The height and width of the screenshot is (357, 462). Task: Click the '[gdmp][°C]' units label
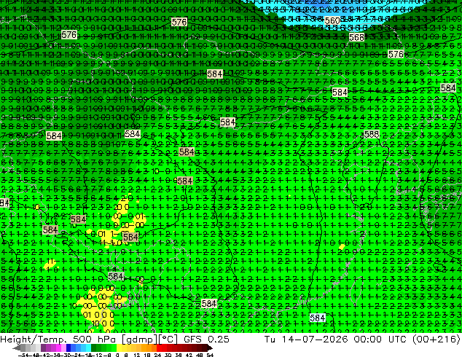click(149, 339)
